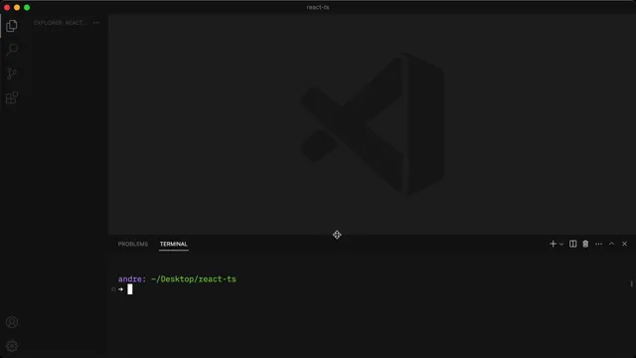Screen dimensions: 636x358
Task: Open the Accounts menu icon
Action: pyautogui.click(x=12, y=322)
